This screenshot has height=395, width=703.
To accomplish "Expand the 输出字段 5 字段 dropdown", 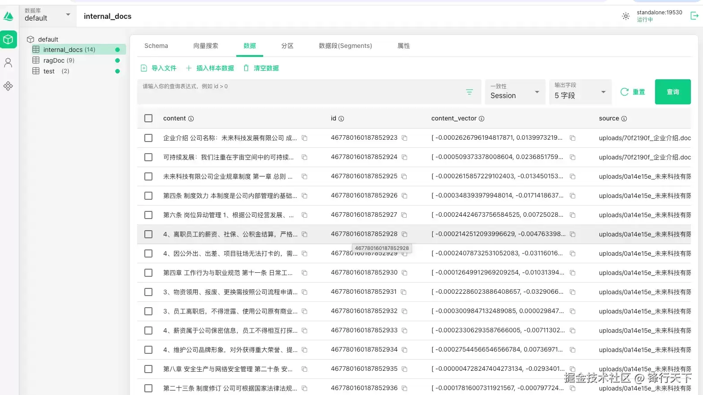I will (580, 92).
